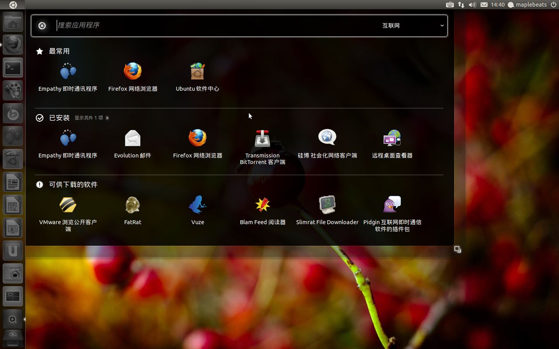Image resolution: width=559 pixels, height=349 pixels.
Task: Open the Applications lens in the launcher
Action: coord(13,319)
